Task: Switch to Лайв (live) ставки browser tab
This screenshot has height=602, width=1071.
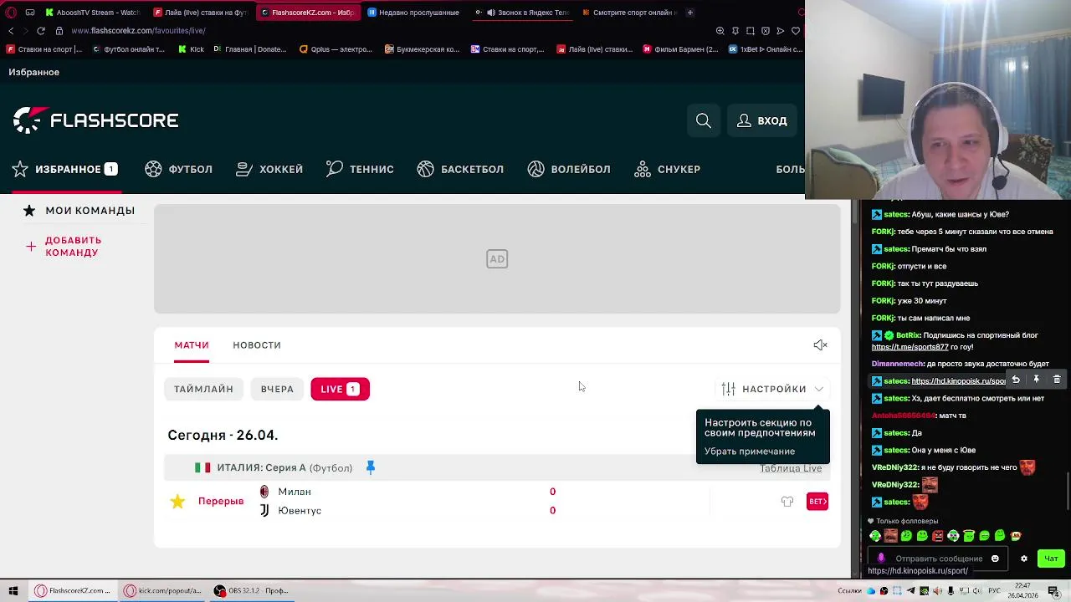Action: coord(201,13)
